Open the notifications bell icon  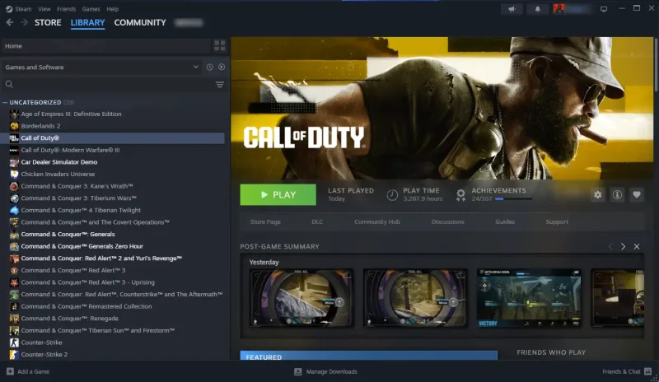538,9
